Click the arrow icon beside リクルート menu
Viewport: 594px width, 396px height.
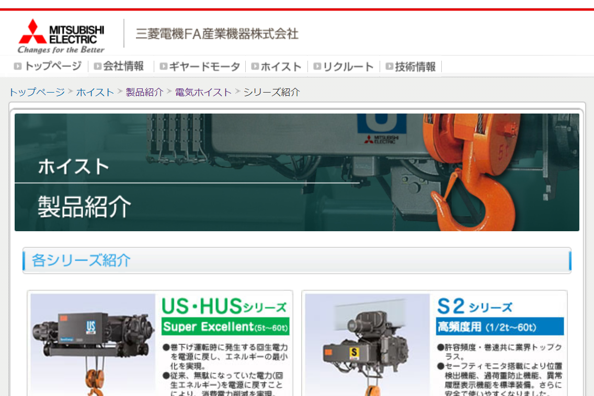317,66
